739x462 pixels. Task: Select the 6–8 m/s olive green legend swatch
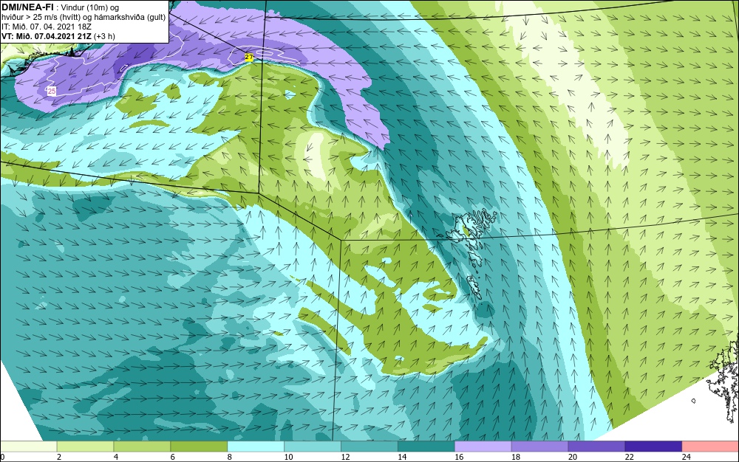coord(199,447)
